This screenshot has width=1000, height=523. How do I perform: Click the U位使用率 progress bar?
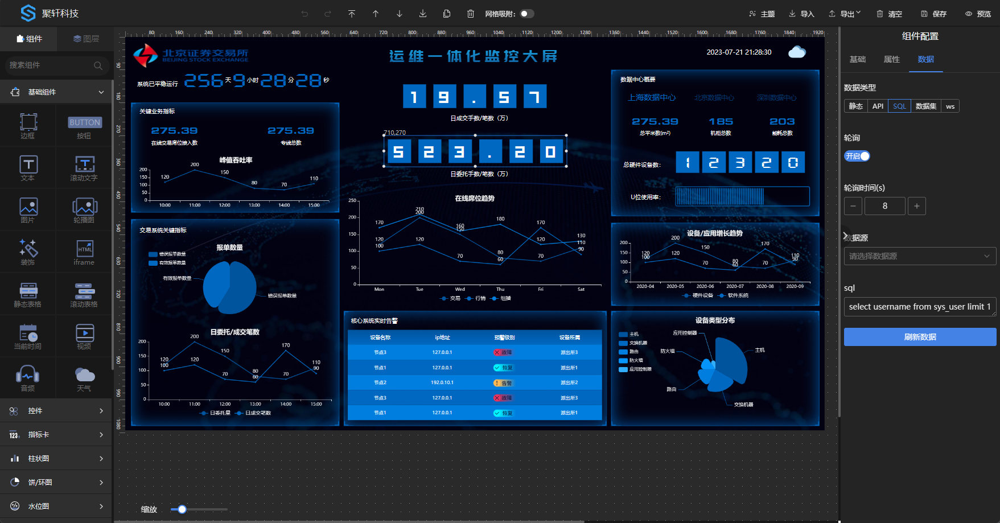coord(742,196)
